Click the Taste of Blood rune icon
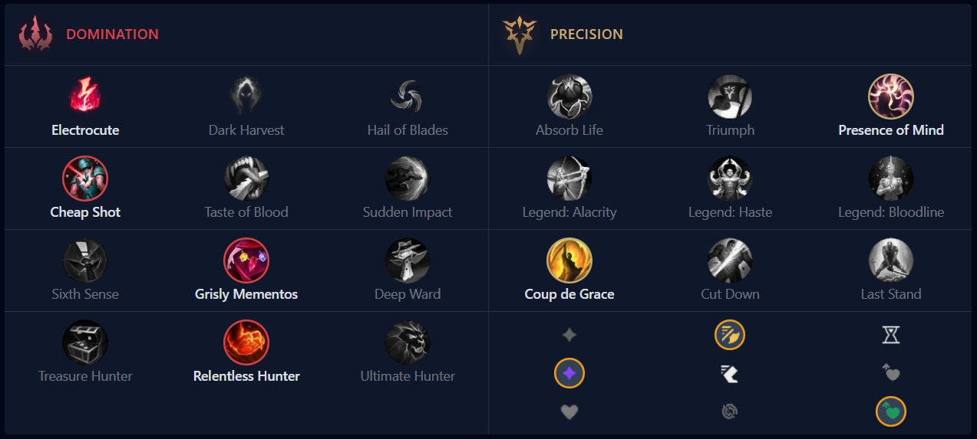The width and height of the screenshot is (977, 439). click(x=246, y=178)
